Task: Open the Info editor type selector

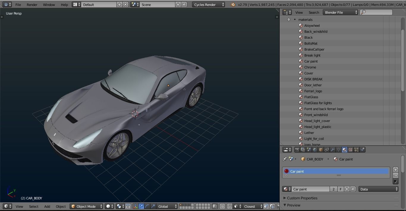Action: 7,4
